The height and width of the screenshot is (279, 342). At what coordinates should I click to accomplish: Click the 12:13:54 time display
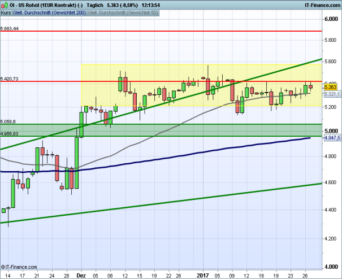150,5
